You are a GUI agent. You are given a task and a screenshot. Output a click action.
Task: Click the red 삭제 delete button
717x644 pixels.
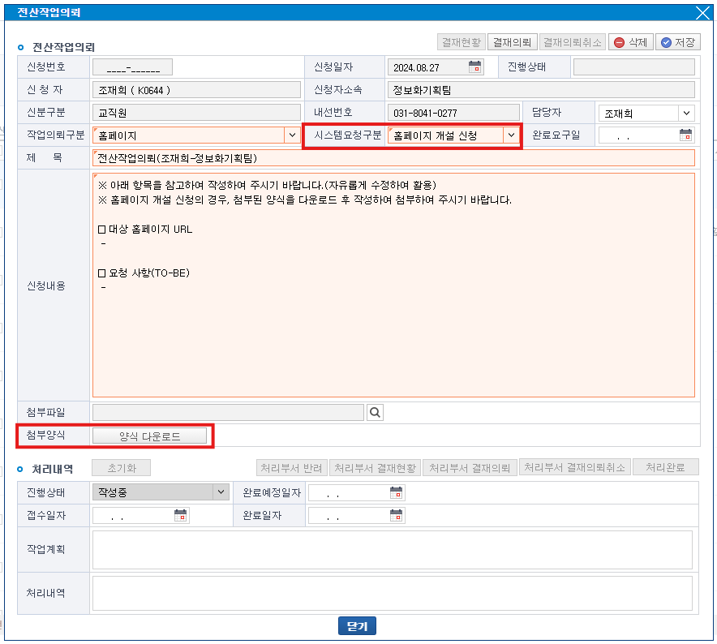point(630,42)
